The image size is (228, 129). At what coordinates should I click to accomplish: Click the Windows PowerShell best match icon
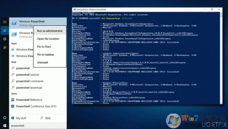click(x=14, y=23)
